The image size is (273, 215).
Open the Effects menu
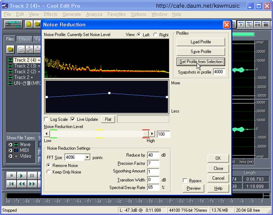pyautogui.click(x=50, y=14)
